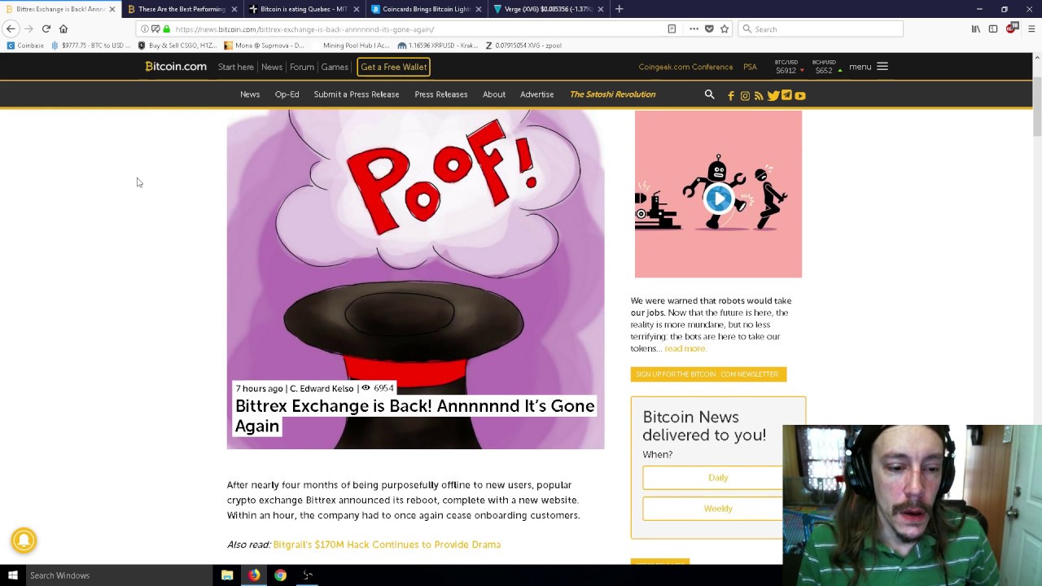Open About menu item

tap(494, 94)
